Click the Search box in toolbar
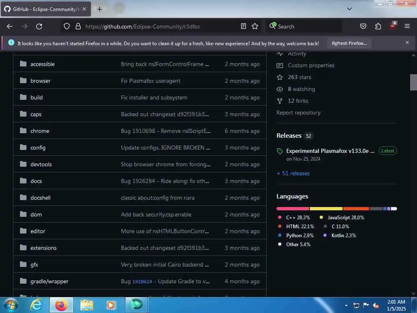The image size is (417, 313). (304, 26)
